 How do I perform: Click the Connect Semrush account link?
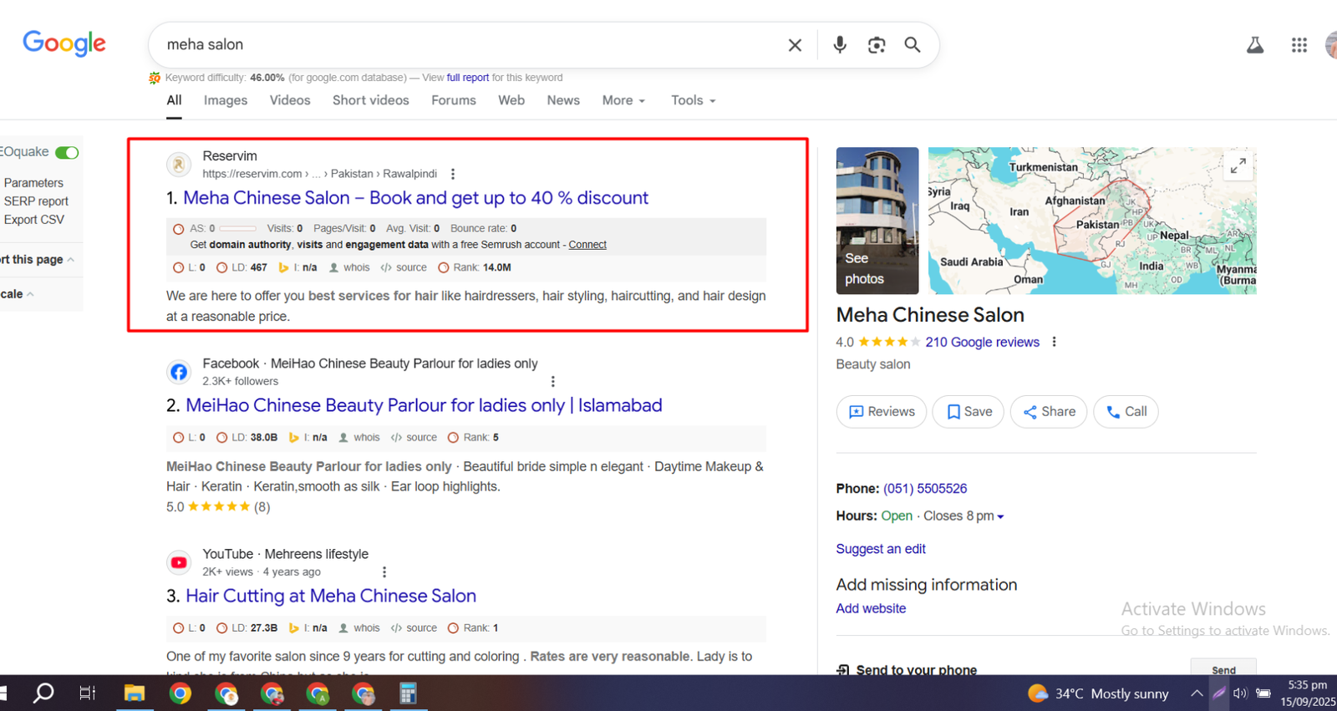point(587,245)
